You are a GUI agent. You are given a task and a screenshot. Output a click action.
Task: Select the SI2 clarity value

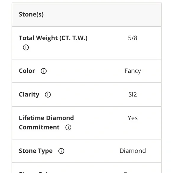(133, 95)
